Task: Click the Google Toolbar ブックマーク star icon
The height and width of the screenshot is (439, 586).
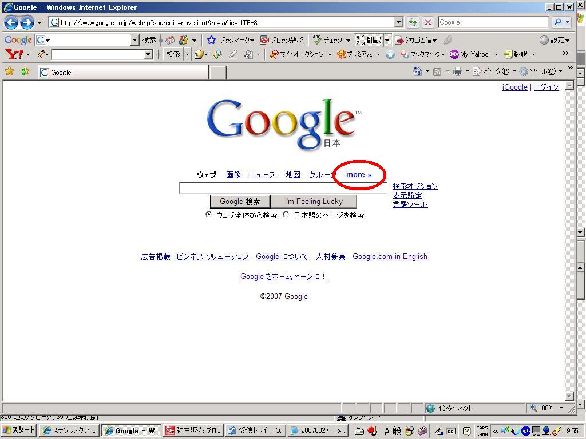Action: (x=211, y=39)
